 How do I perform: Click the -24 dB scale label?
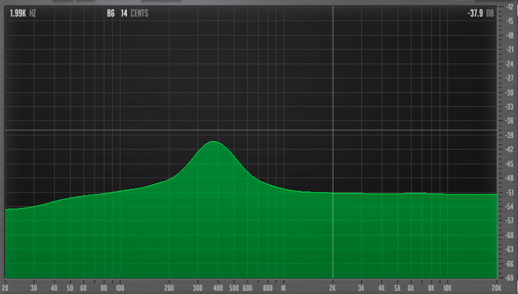pyautogui.click(x=508, y=65)
